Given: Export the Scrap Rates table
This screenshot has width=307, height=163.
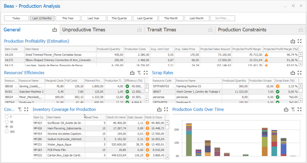Looking at the screenshot, I should (293, 73).
